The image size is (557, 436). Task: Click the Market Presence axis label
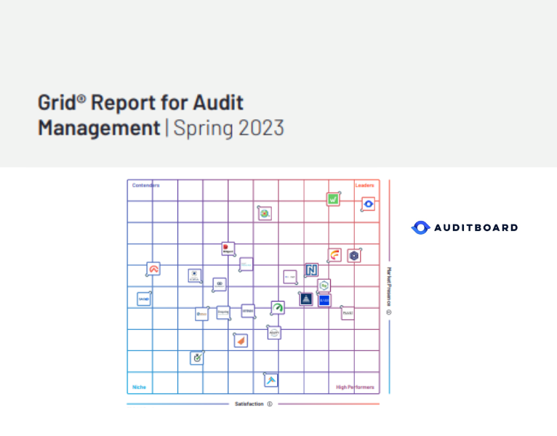pos(389,286)
